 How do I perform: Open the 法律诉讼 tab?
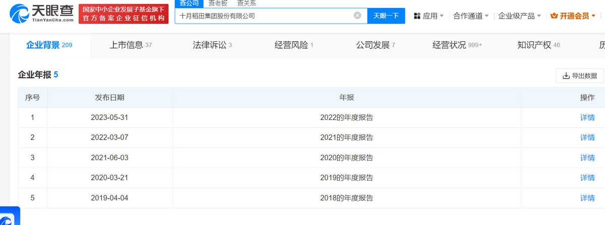pyautogui.click(x=212, y=45)
